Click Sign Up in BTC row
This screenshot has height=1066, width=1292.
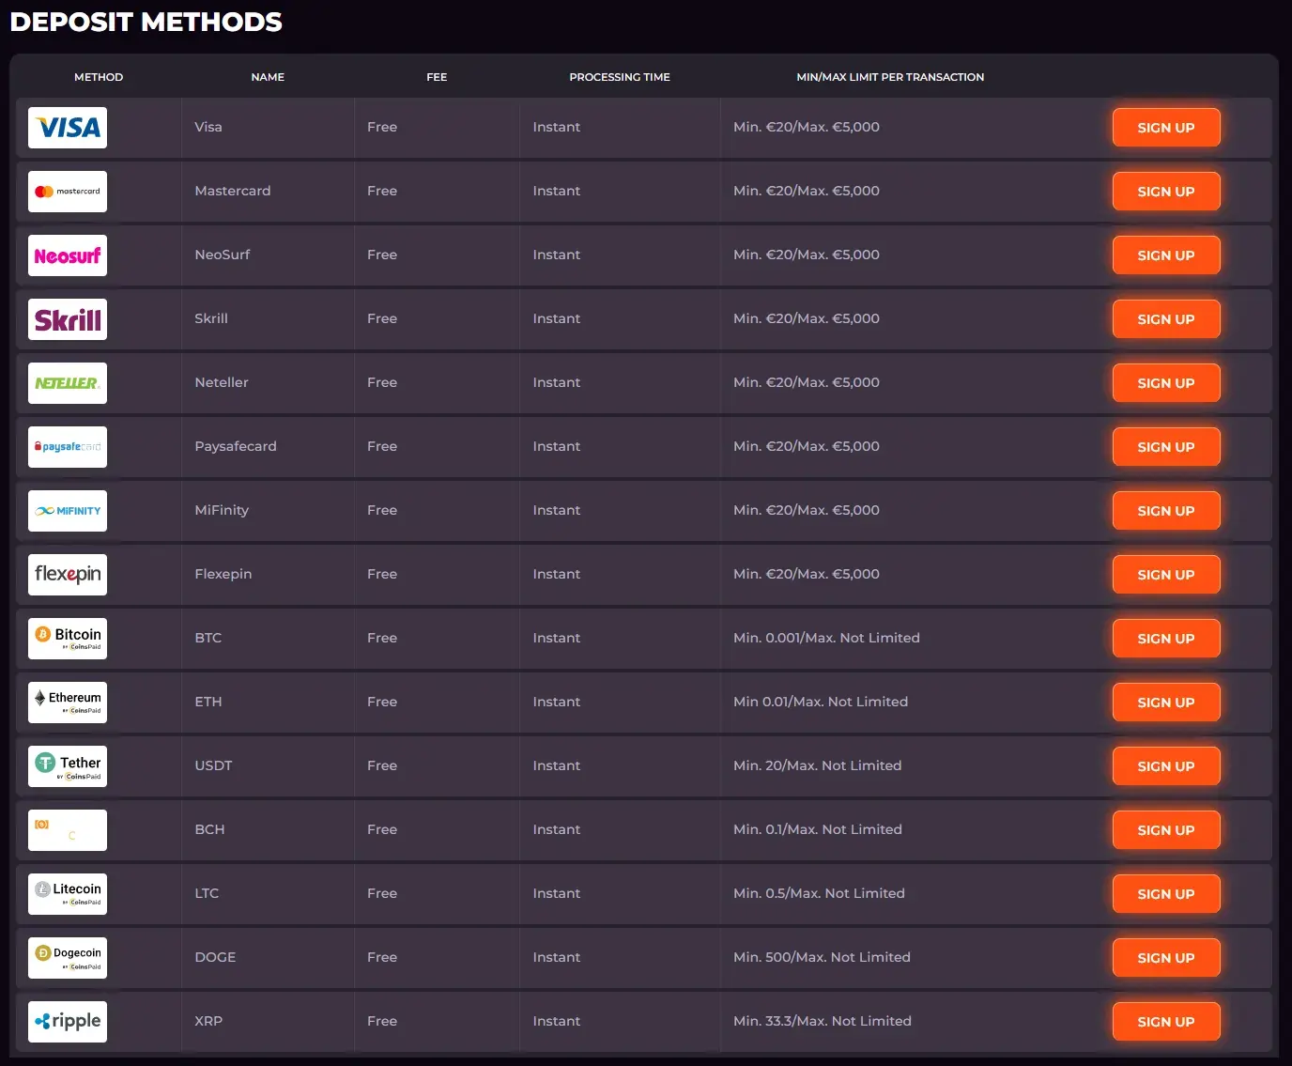tap(1166, 639)
